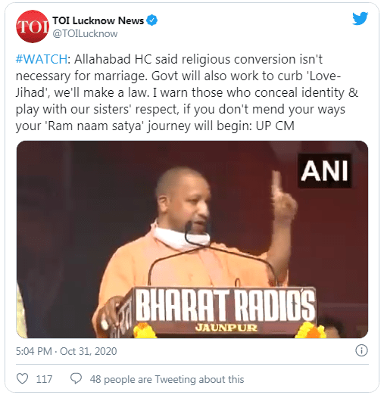Click 'UP CM' at end of tweet
This screenshot has height=395, width=384.
pyautogui.click(x=275, y=126)
